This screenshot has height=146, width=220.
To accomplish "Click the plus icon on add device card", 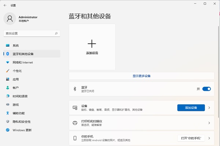I will point(92,44).
